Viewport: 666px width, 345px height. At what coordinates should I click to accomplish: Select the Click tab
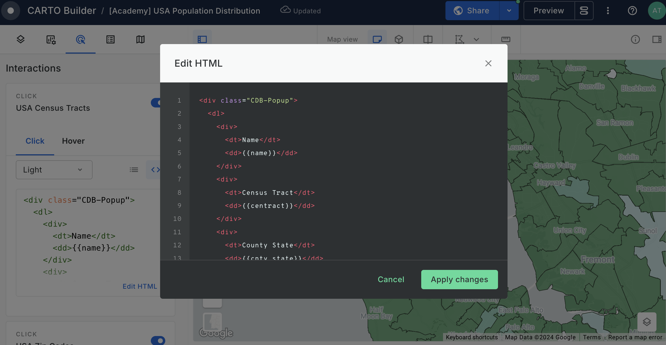(35, 141)
